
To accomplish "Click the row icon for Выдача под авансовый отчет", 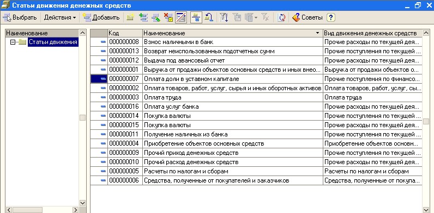I will pos(103,60).
